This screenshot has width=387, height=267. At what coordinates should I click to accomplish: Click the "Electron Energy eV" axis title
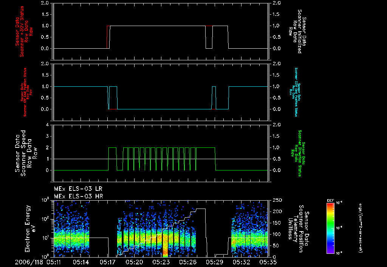pyautogui.click(x=31, y=229)
